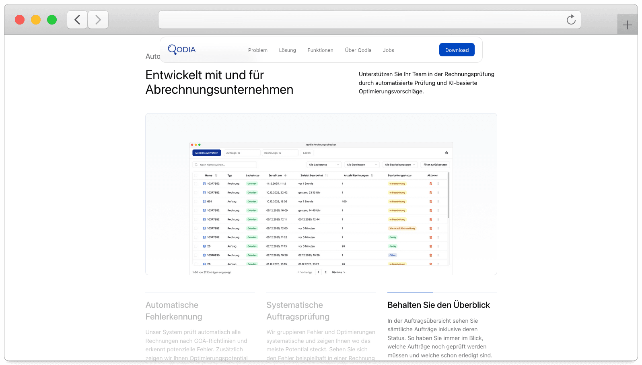This screenshot has width=642, height=365.
Task: Open the Alle Dateitypen dropdown
Action: 362,165
